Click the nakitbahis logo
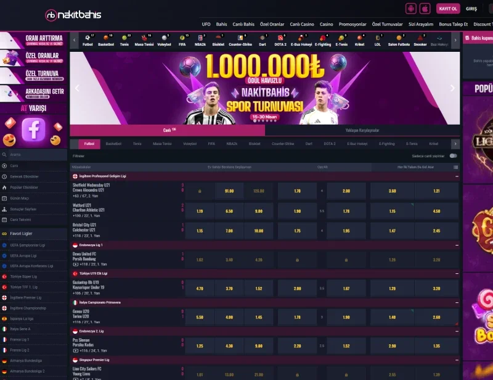Viewport: 493px width, 380px height. click(73, 15)
